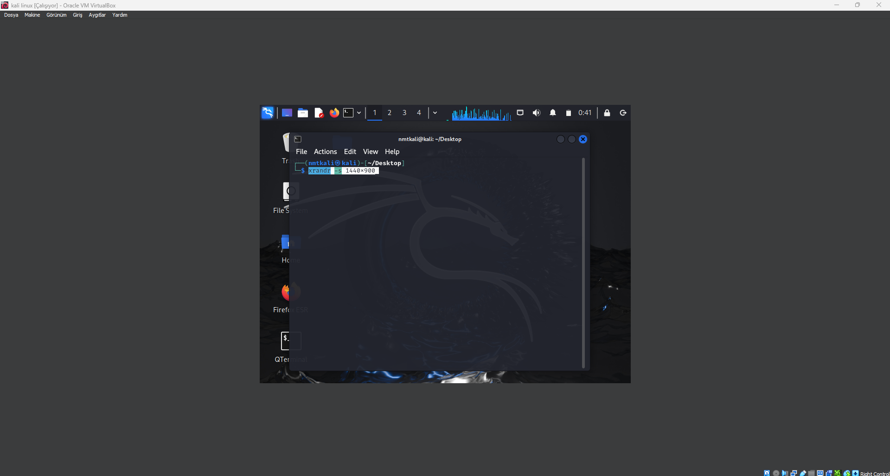
Task: Click the log out icon
Action: [623, 113]
